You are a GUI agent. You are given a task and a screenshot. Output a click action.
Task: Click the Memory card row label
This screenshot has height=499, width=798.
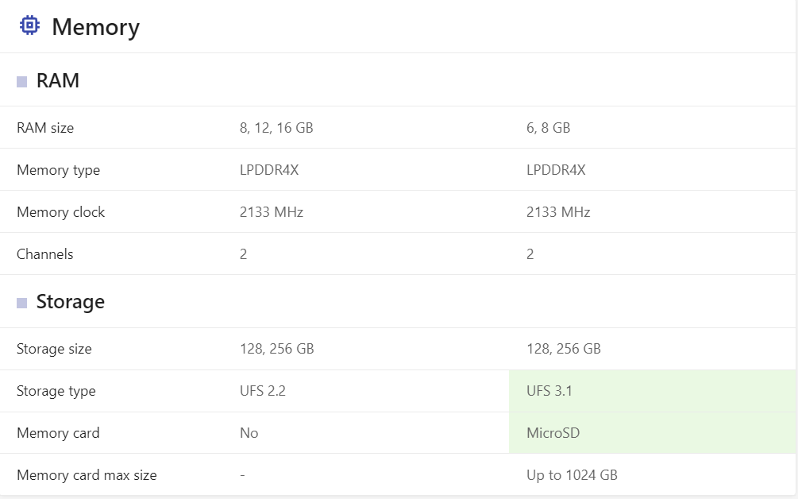point(58,433)
